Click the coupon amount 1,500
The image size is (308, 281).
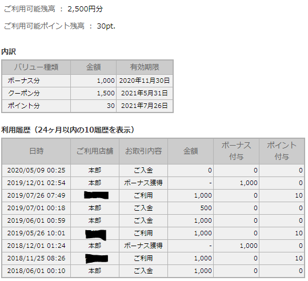click(x=106, y=93)
